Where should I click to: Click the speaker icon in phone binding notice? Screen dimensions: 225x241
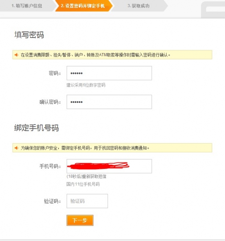[16, 148]
